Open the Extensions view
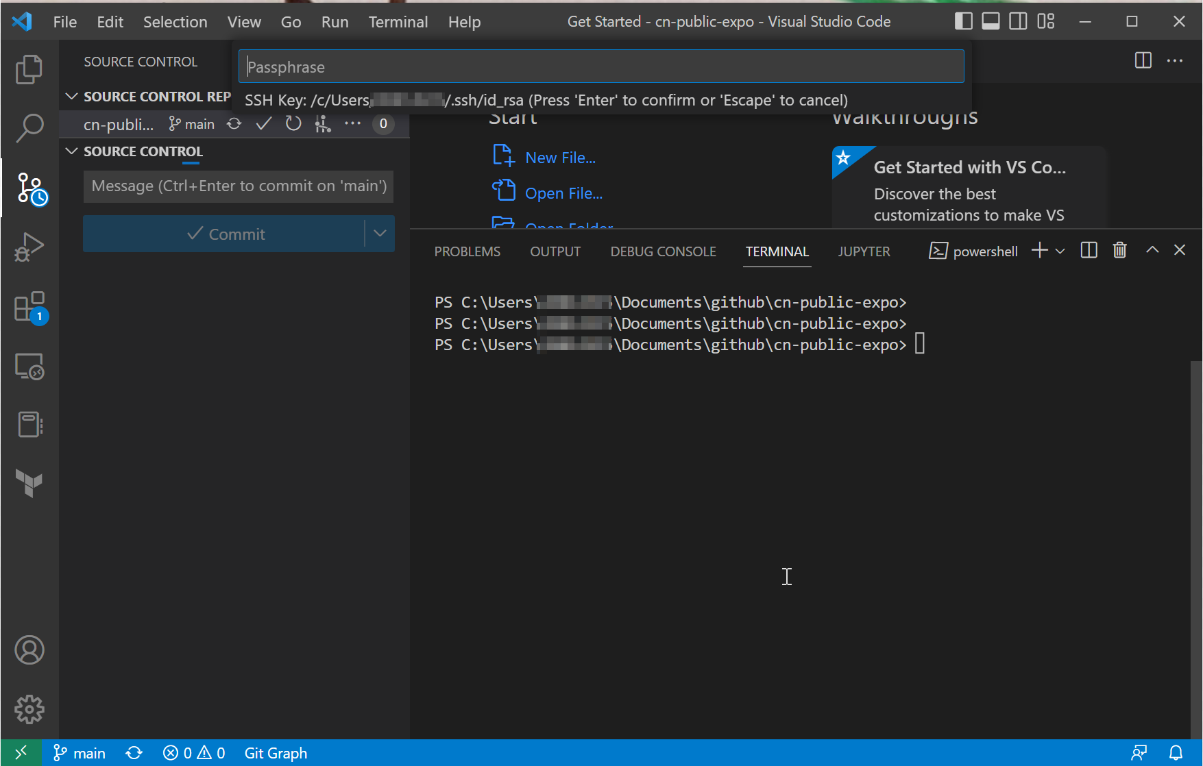 point(29,306)
